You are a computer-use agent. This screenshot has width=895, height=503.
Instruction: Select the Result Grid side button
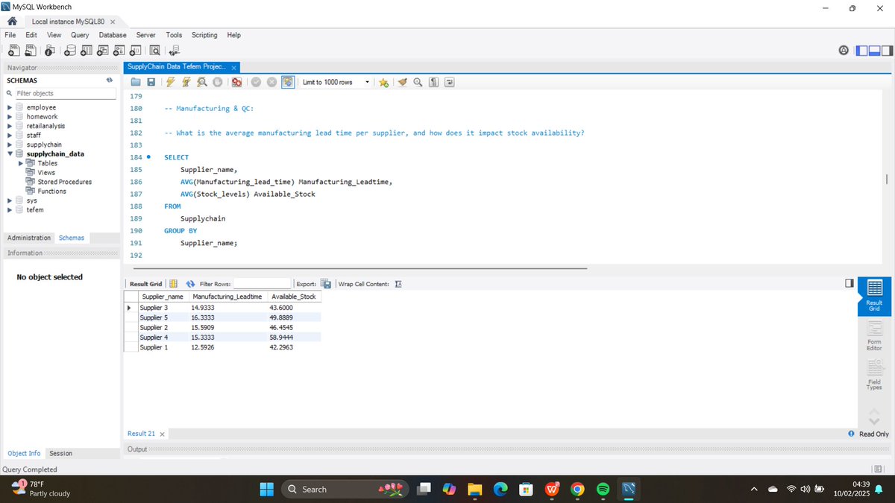point(875,296)
